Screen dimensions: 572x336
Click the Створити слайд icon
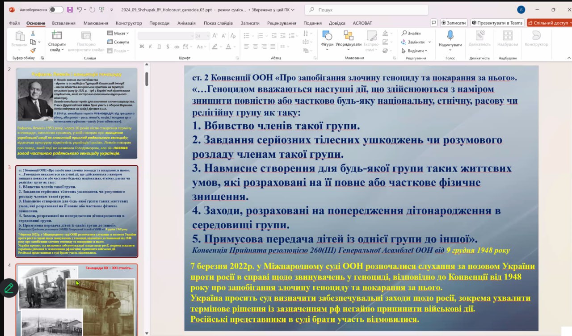click(57, 36)
